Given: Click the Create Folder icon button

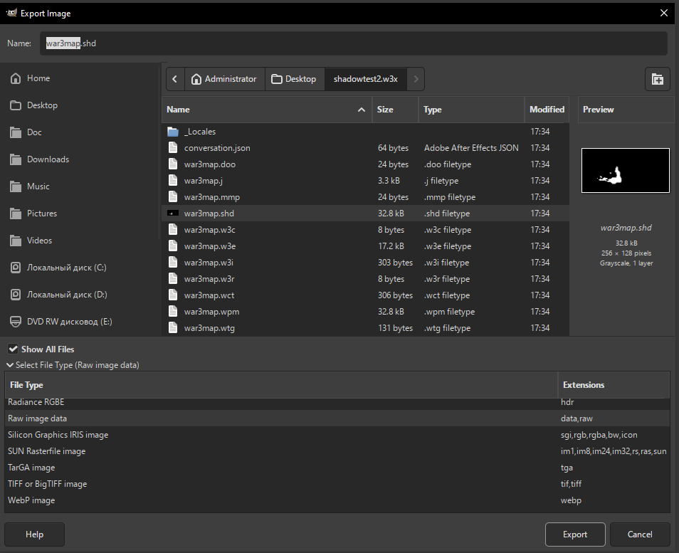Looking at the screenshot, I should coord(657,80).
